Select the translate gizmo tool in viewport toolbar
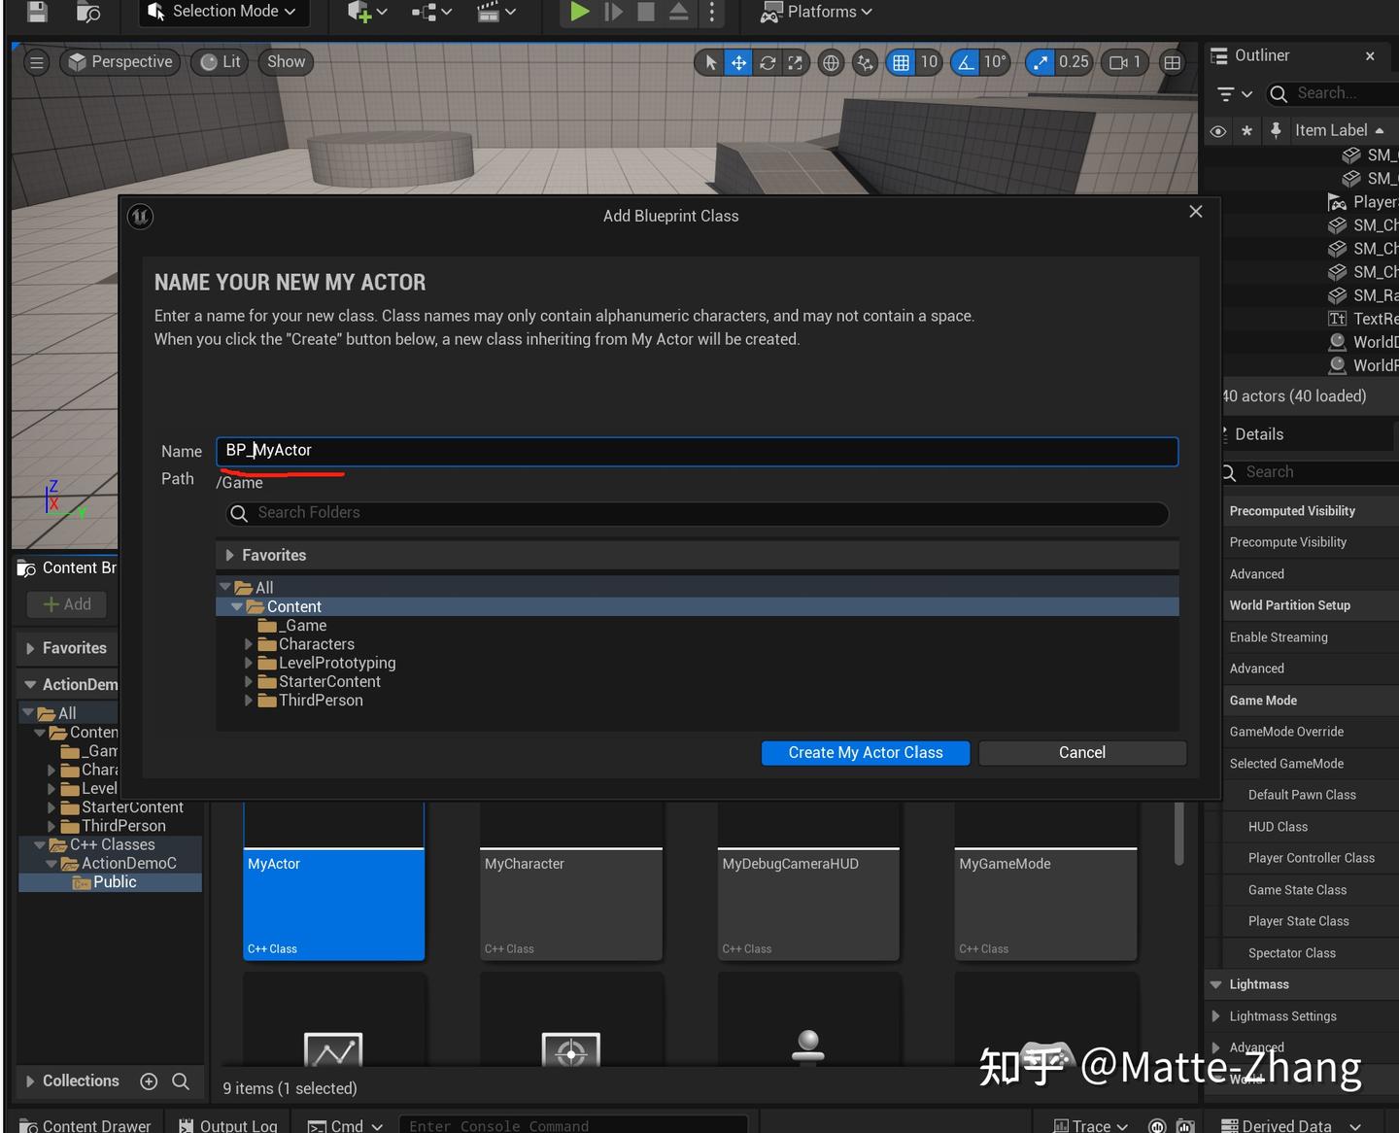 click(x=739, y=62)
